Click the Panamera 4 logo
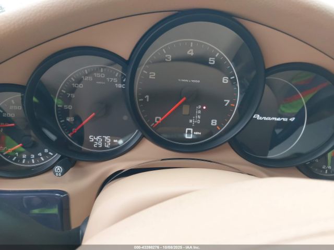Image resolution: width=334 pixels, height=250 pixels. tap(278, 117)
